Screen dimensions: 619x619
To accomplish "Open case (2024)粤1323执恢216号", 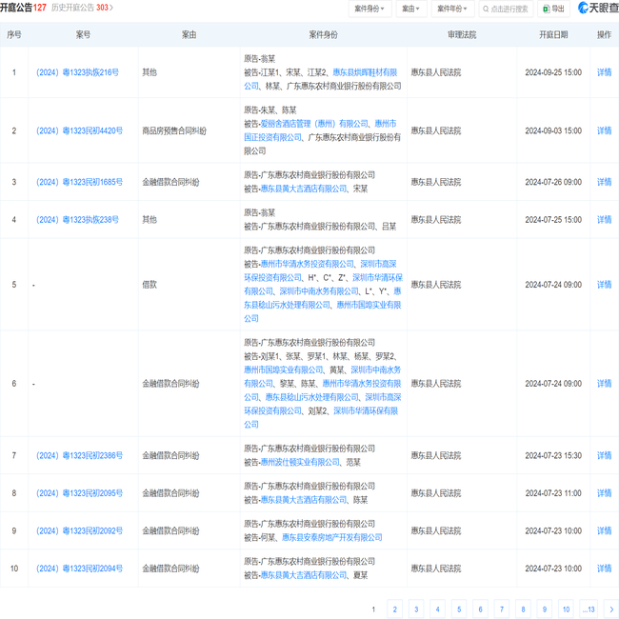I will (77, 72).
